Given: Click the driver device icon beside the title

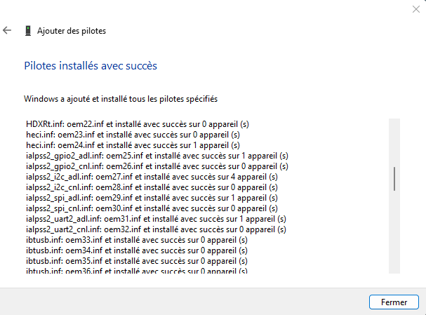Looking at the screenshot, I should [x=27, y=31].
